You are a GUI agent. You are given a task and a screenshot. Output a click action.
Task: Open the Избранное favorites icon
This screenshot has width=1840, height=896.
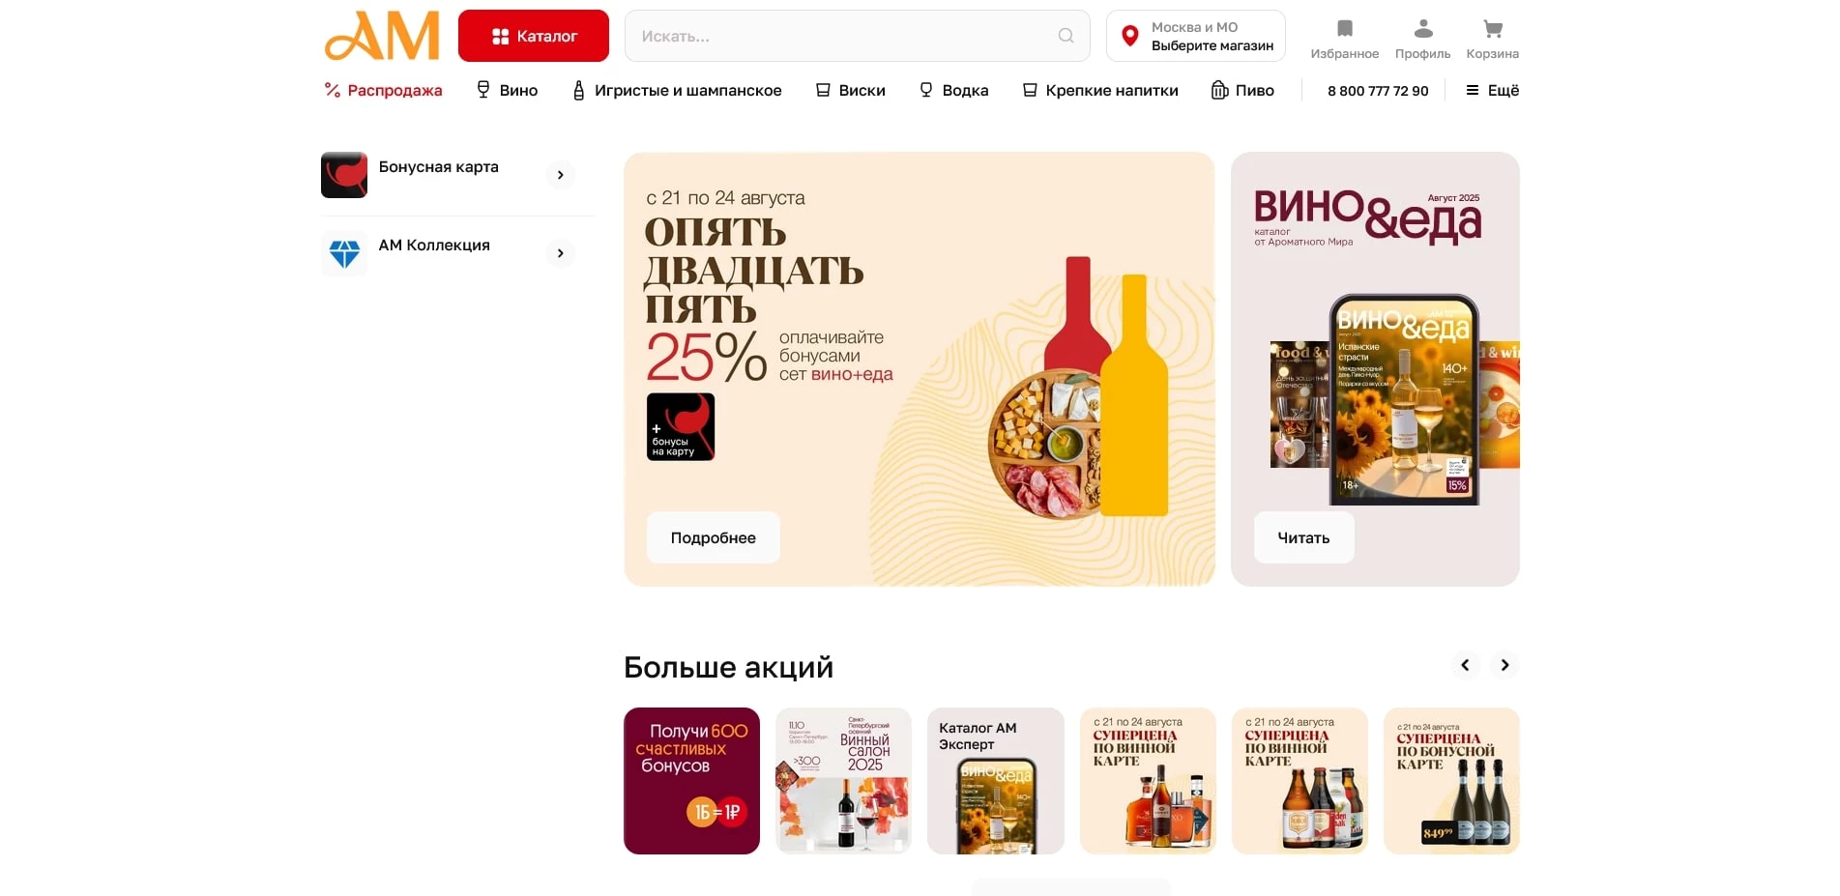[1344, 29]
